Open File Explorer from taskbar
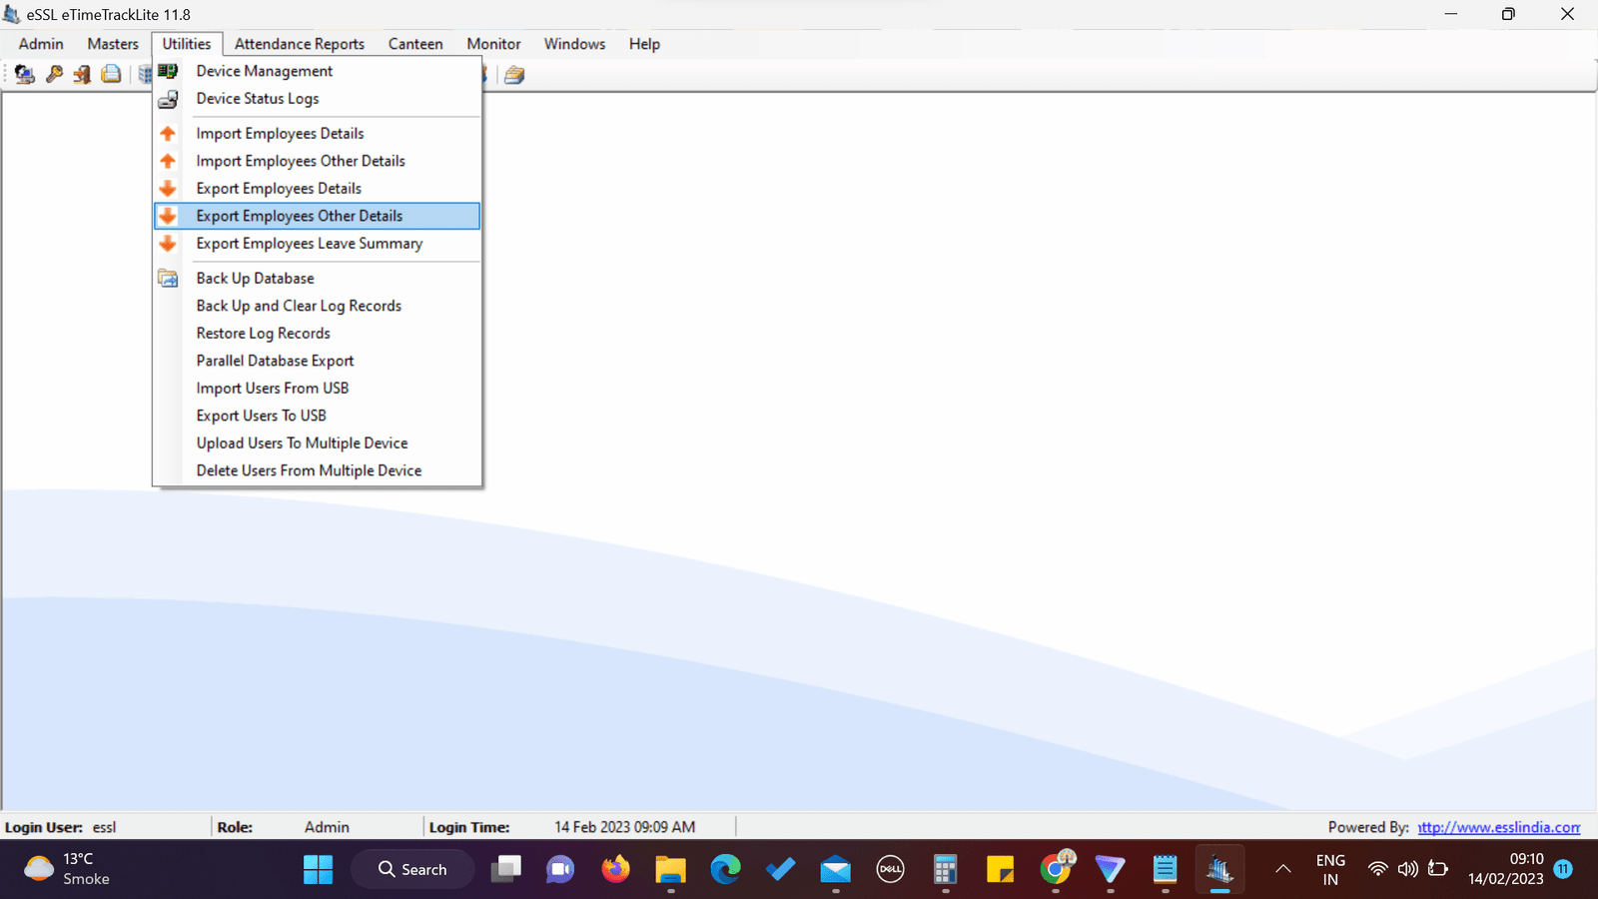This screenshot has width=1598, height=899. pyautogui.click(x=670, y=869)
